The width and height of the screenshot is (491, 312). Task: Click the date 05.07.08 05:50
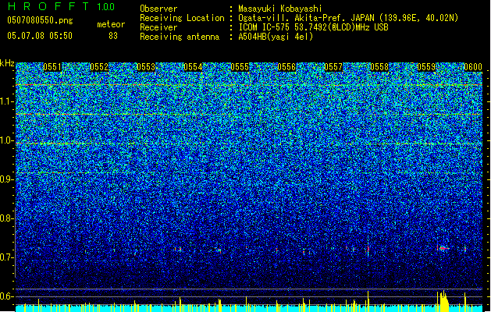point(40,35)
